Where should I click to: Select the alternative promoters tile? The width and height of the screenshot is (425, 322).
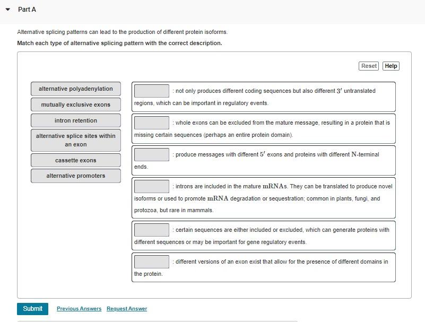(x=75, y=176)
